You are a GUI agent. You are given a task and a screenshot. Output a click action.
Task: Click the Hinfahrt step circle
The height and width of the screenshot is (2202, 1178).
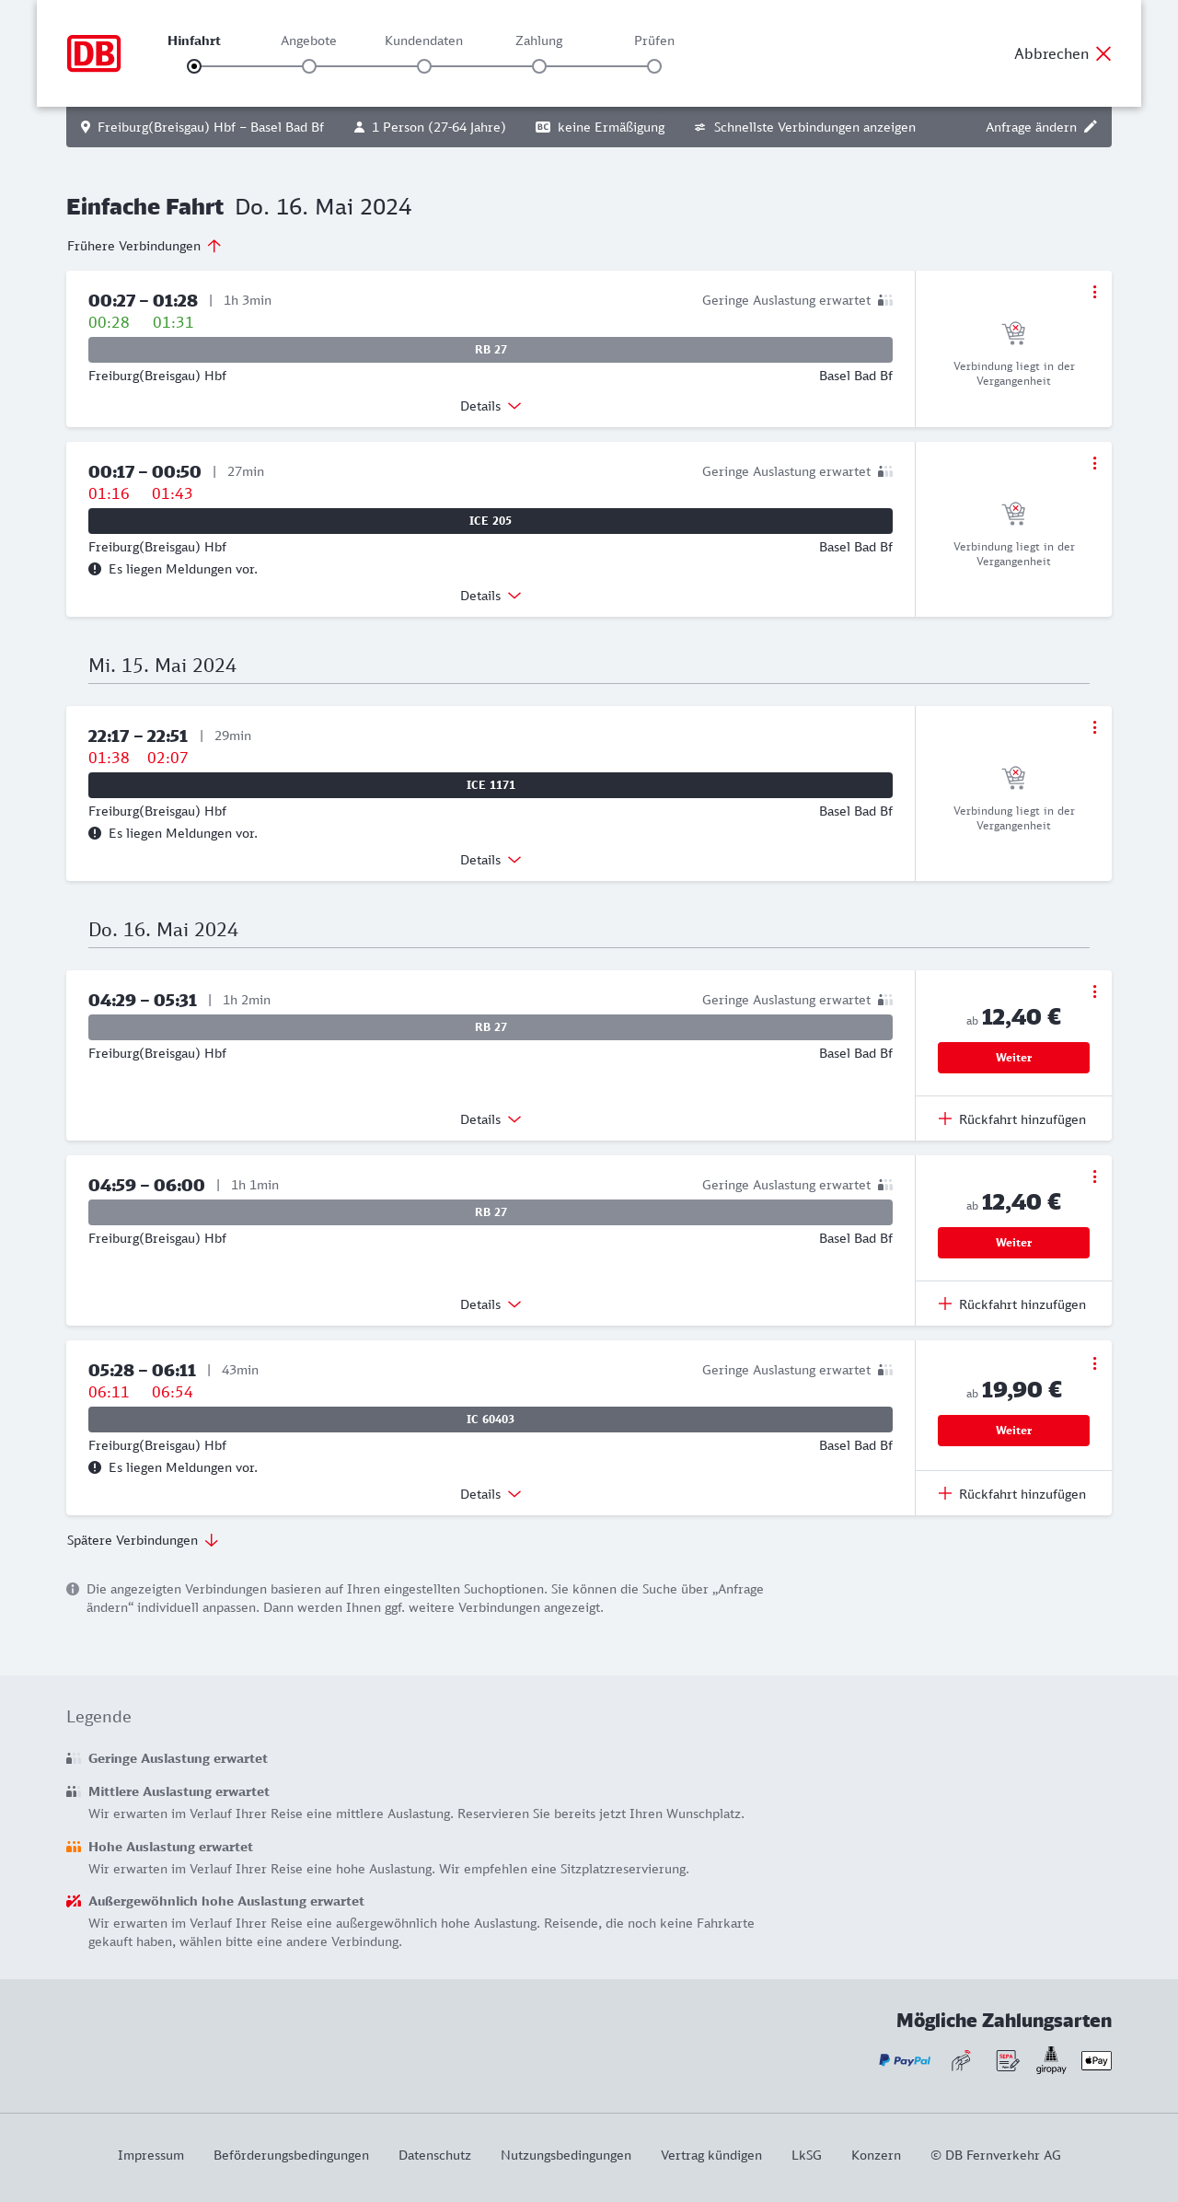(194, 66)
